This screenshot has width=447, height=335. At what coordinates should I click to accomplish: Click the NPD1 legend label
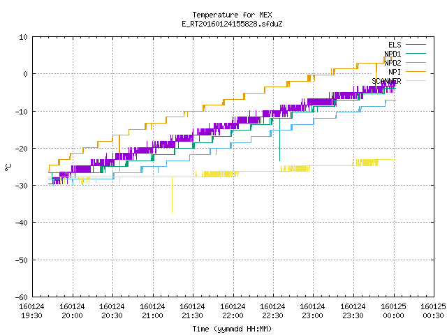point(393,54)
